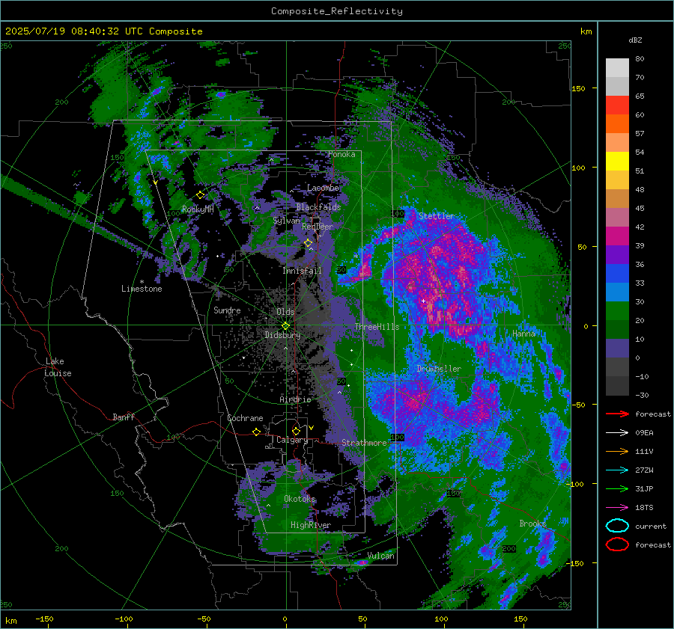Select the bright yellow swatch between 54 and 51 dBZ

617,162
